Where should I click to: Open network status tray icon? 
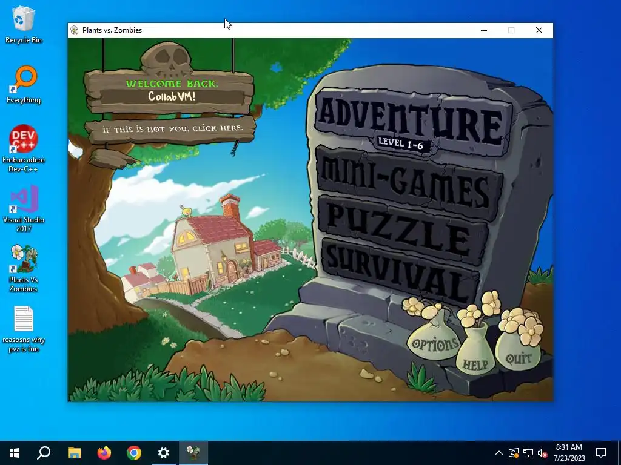528,453
